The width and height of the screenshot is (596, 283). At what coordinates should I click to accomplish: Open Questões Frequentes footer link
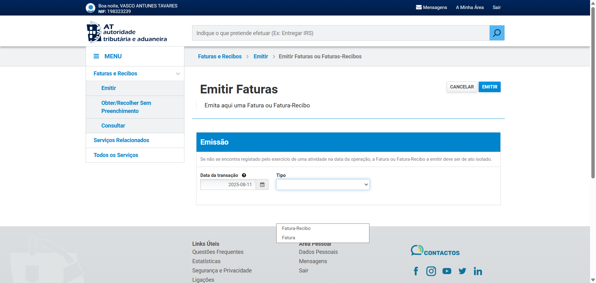(218, 252)
